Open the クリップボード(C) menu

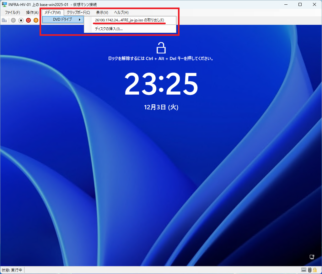[78, 13]
